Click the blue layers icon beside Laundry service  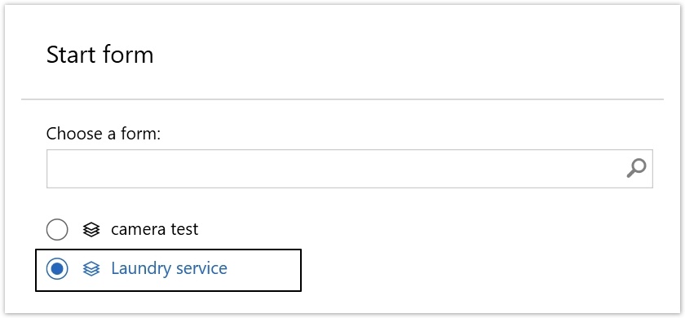[x=91, y=268]
